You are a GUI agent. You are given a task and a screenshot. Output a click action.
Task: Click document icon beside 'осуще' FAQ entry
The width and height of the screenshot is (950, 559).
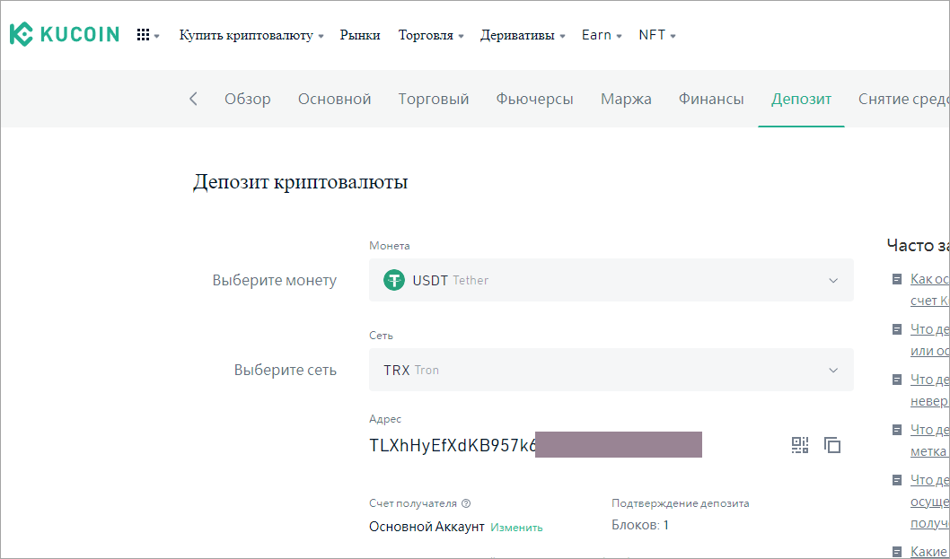(897, 480)
